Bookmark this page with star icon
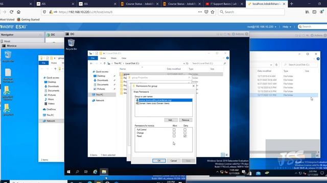 pyautogui.click(x=213, y=12)
